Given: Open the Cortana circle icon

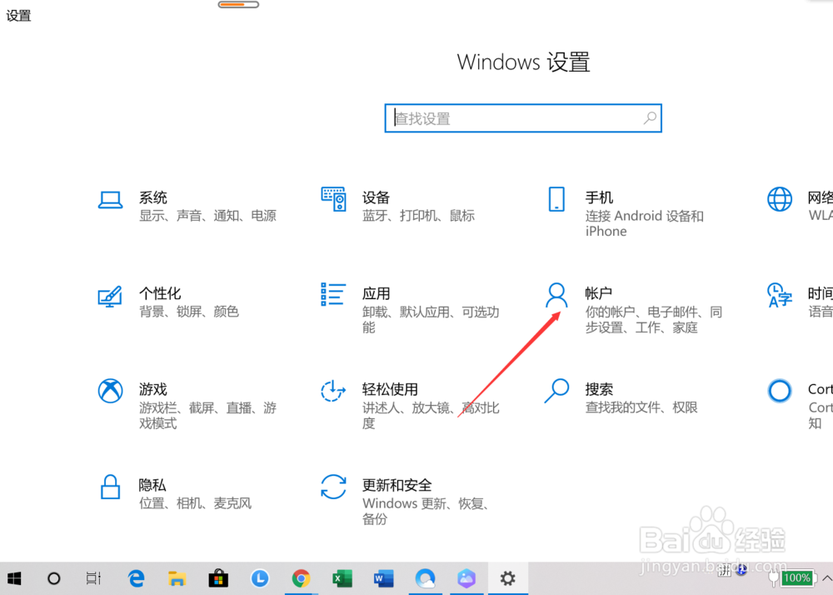Looking at the screenshot, I should (779, 392).
